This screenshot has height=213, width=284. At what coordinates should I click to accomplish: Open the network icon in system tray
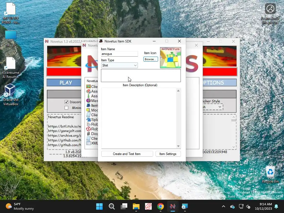click(x=241, y=206)
